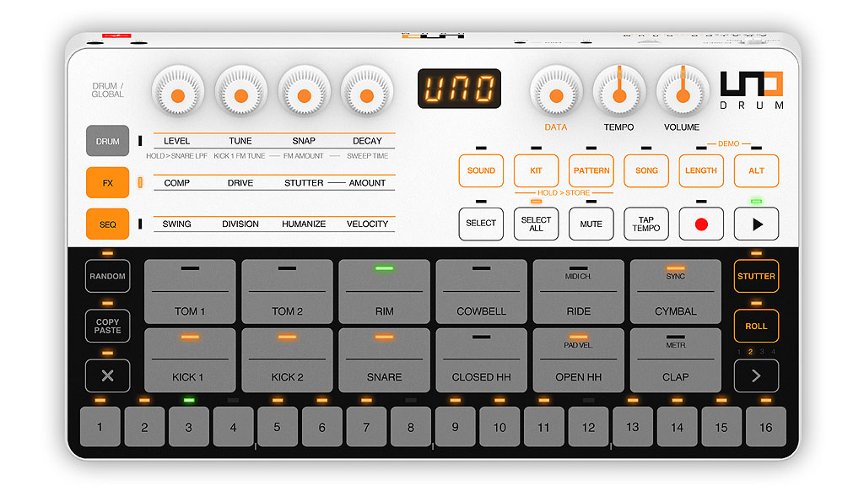Hit the red Record button

701,224
